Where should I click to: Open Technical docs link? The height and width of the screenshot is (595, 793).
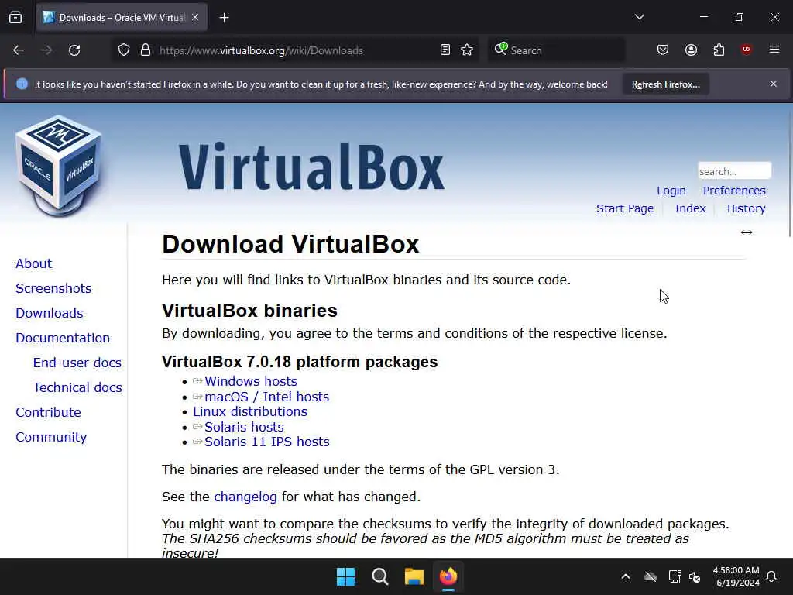pyautogui.click(x=77, y=387)
